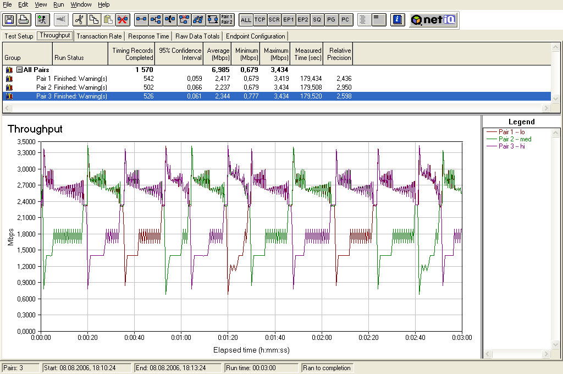Click the Relative Precision column header

[x=338, y=54]
